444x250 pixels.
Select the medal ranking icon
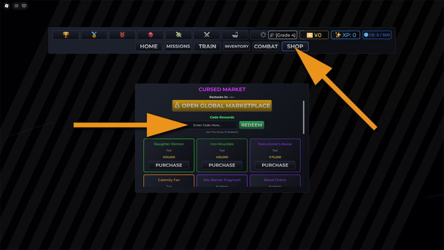coord(94,34)
